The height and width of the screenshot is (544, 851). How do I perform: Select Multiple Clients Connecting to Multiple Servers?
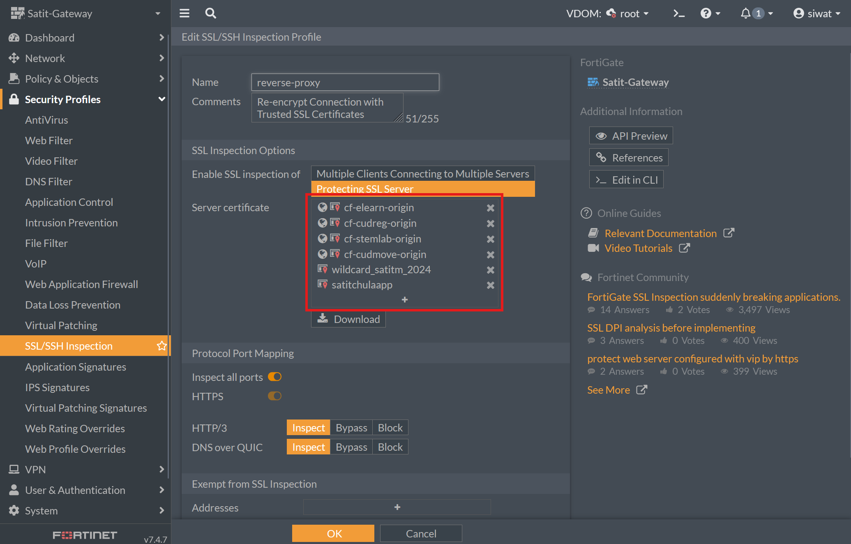[423, 174]
